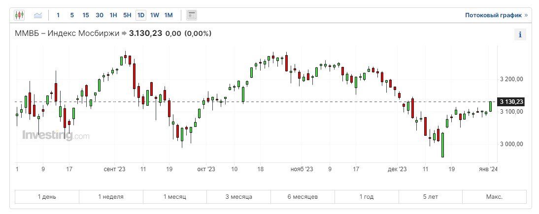Click the 3 000,00 price axis label

[x=511, y=144]
